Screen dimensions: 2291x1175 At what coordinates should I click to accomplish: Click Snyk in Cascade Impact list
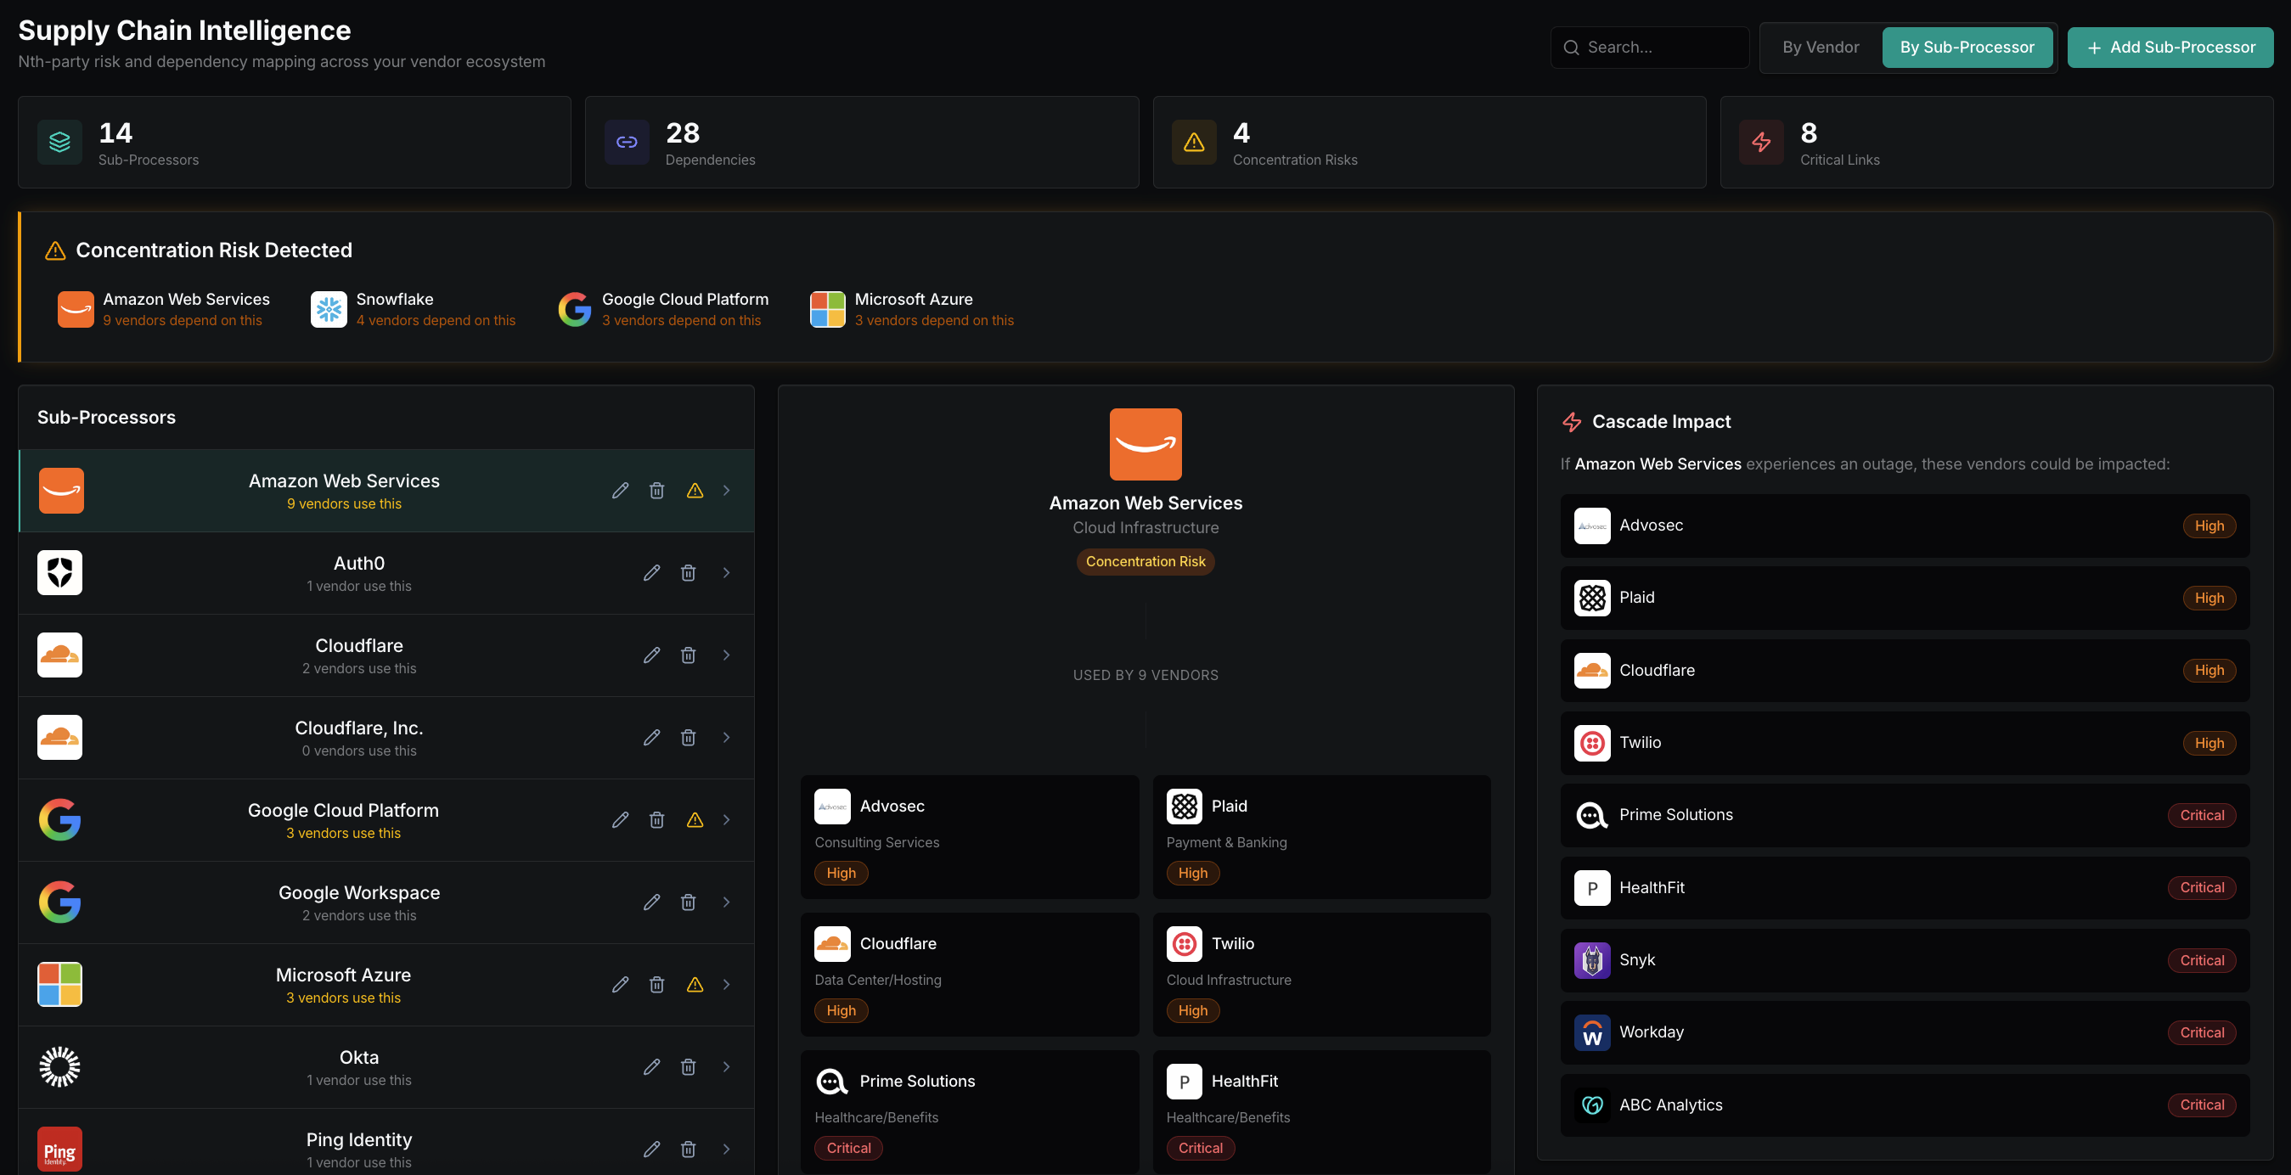coord(1905,961)
